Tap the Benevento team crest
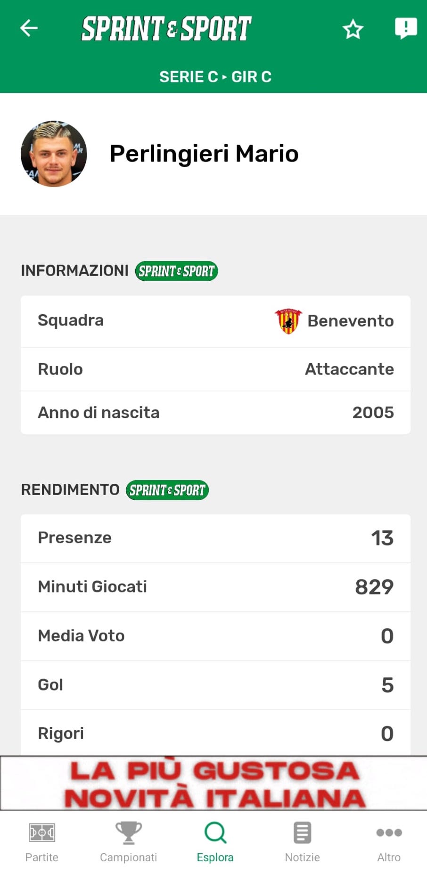 point(288,321)
